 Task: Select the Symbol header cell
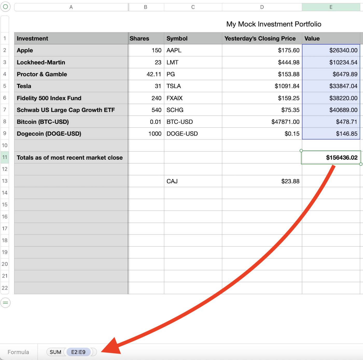coord(193,38)
